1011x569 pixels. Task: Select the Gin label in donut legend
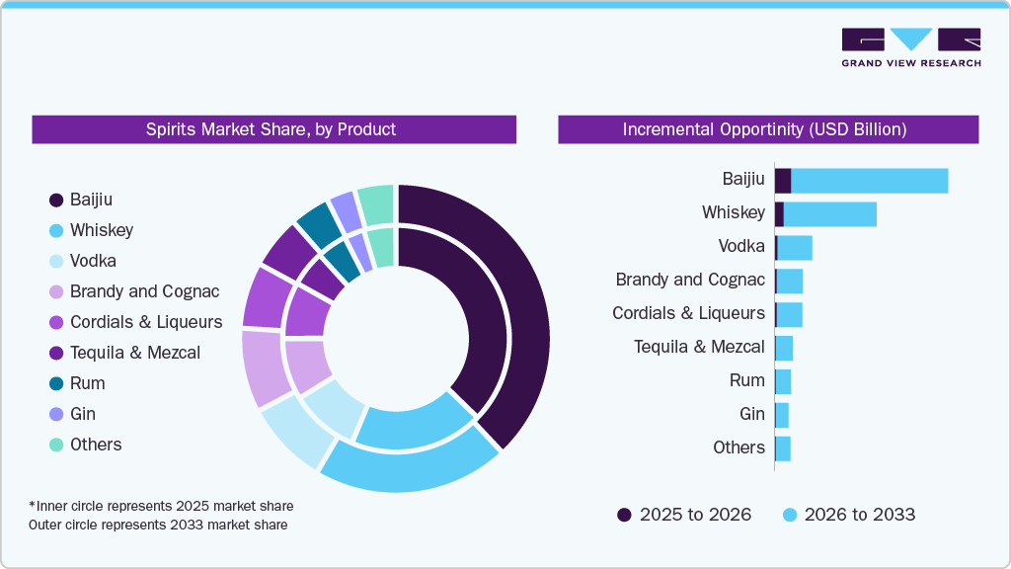(x=83, y=414)
